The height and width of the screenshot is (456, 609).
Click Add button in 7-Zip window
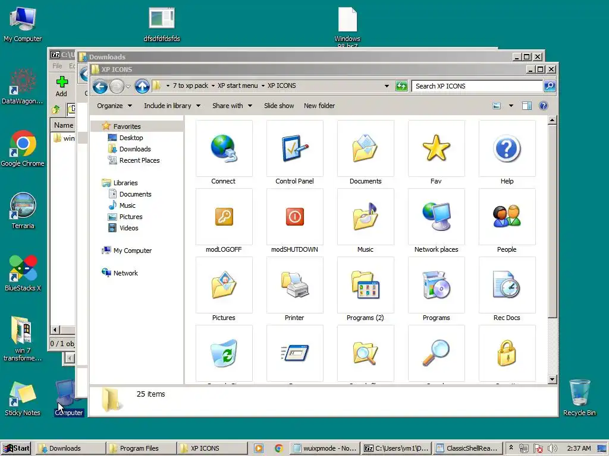pyautogui.click(x=61, y=86)
